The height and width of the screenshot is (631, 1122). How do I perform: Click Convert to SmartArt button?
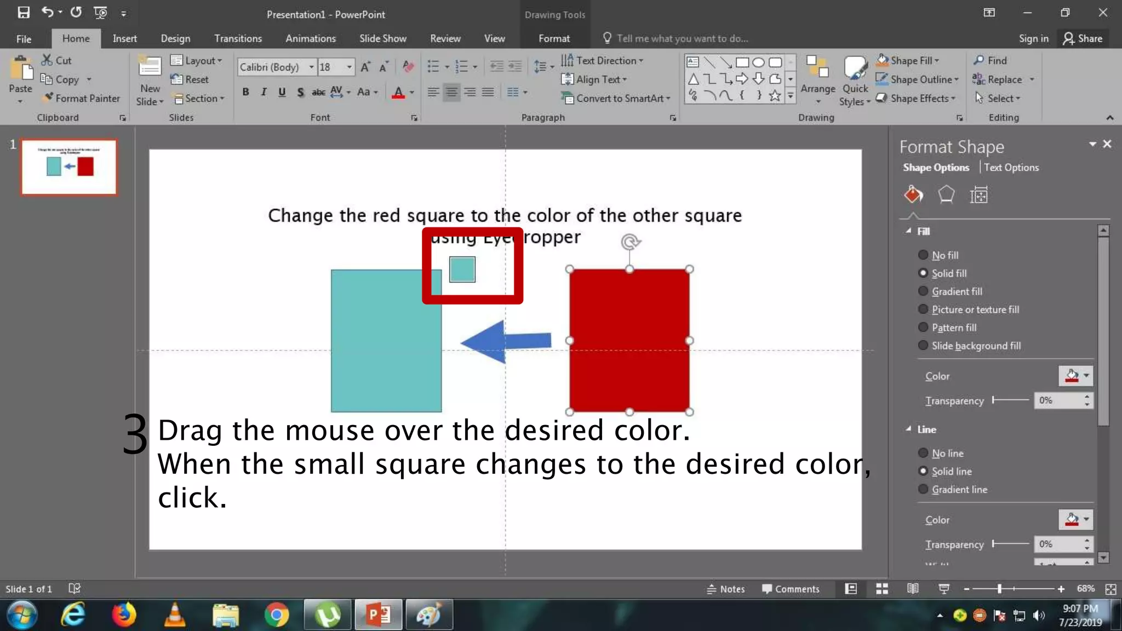[x=616, y=99]
